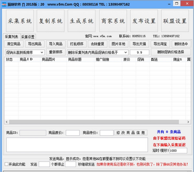Focus the large product description text box

(77, 145)
